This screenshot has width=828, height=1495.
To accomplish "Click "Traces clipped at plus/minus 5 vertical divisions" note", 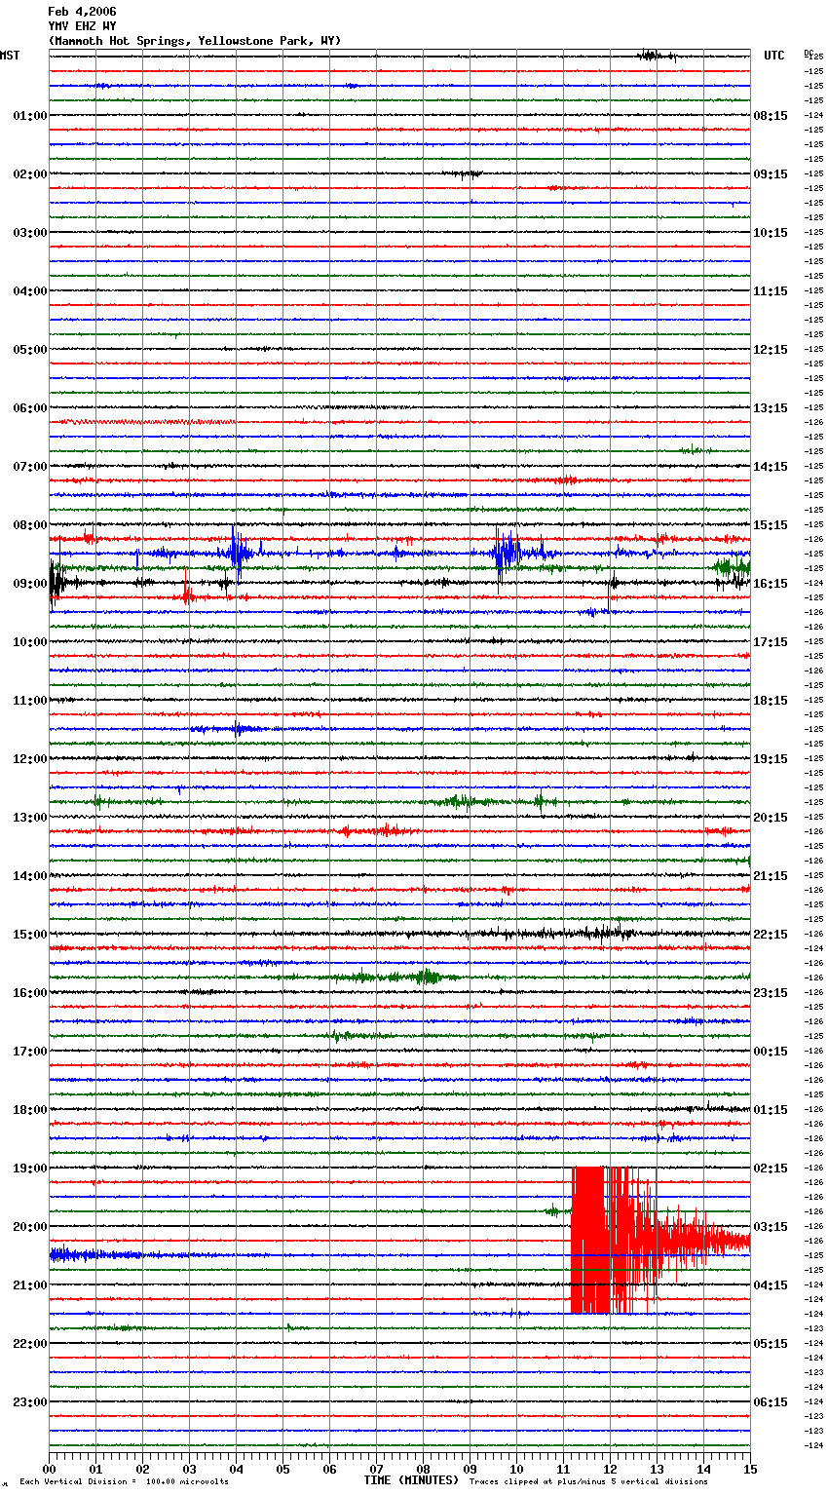I will pyautogui.click(x=589, y=1482).
